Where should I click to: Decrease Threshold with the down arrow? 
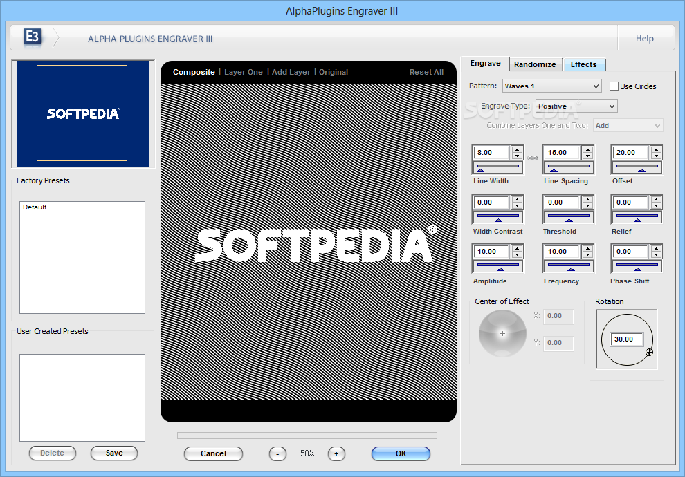pyautogui.click(x=587, y=205)
